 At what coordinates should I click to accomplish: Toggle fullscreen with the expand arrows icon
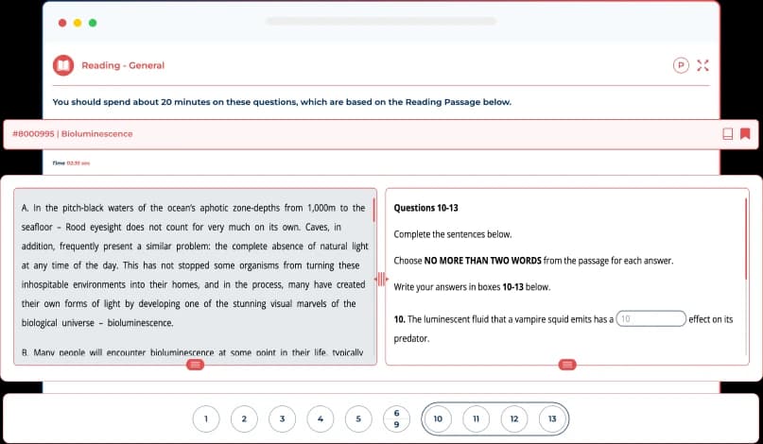(702, 65)
